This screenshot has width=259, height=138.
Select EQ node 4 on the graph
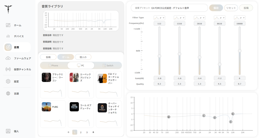pos(233,114)
